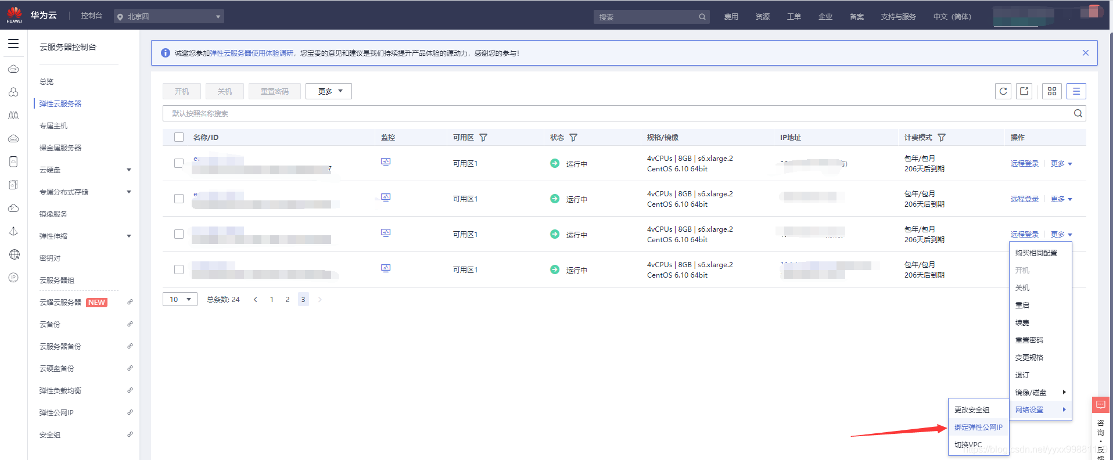Open the 费用 top menu
Image resolution: width=1113 pixels, height=460 pixels.
pyautogui.click(x=731, y=17)
